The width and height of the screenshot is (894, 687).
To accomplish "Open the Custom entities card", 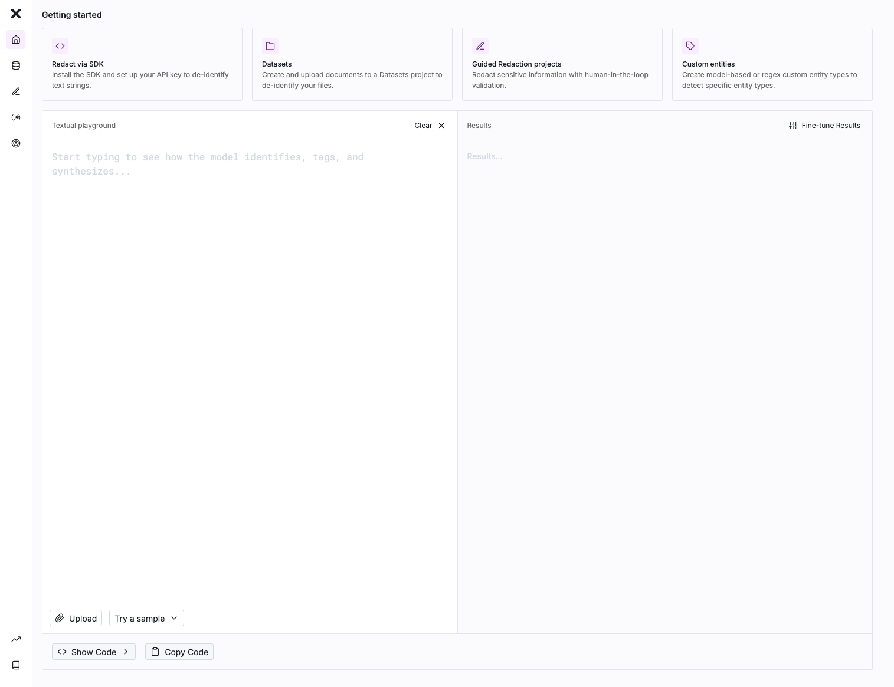I will point(772,64).
